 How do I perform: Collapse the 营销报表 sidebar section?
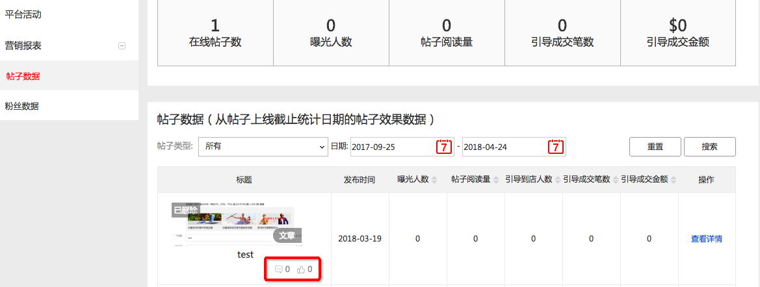pos(122,45)
